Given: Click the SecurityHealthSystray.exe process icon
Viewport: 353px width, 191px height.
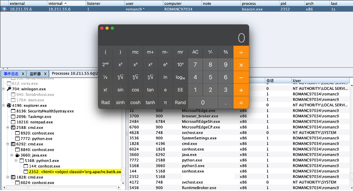Looking at the screenshot, I should click(13, 111).
